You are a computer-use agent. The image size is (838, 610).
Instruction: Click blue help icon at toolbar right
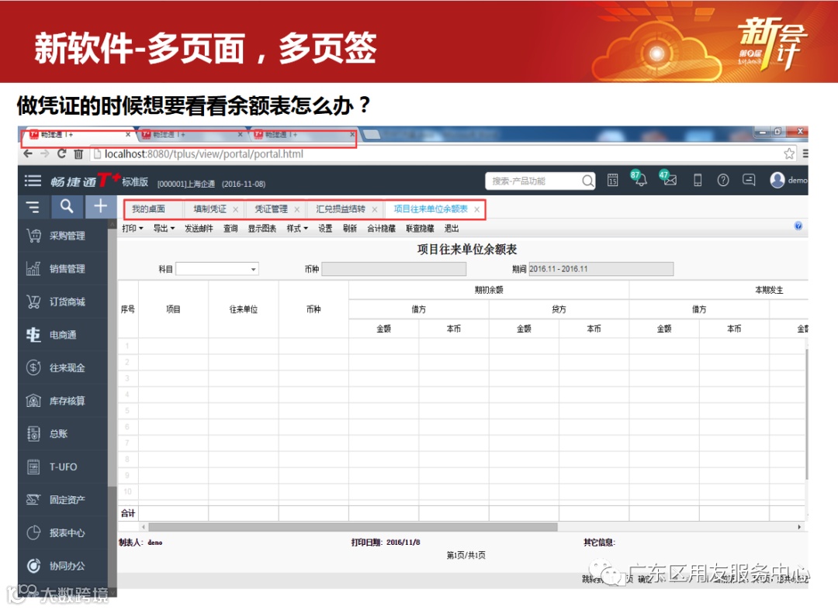pos(798,226)
